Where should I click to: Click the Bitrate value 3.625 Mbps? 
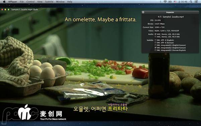tap(159, 24)
